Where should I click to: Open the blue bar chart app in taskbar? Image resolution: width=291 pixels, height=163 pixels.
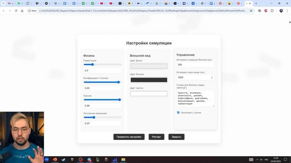pyautogui.click(x=115, y=159)
